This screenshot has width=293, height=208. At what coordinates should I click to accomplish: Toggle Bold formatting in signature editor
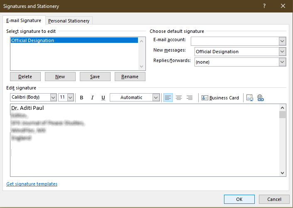(81, 98)
